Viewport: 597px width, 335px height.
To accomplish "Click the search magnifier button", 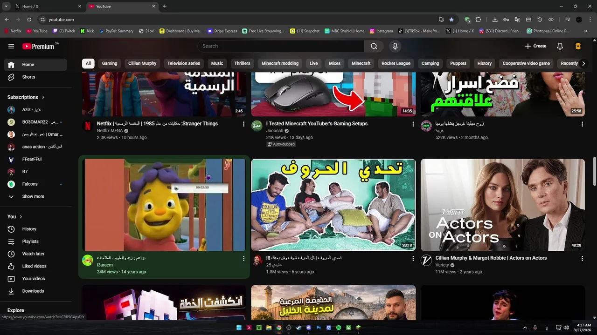I will (x=374, y=46).
